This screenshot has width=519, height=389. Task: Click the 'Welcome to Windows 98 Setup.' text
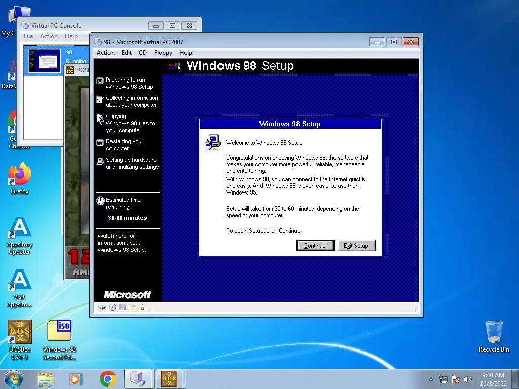click(265, 143)
